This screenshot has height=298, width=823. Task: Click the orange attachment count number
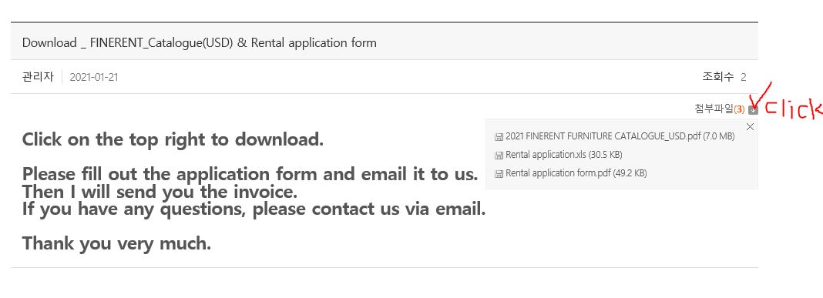(739, 109)
